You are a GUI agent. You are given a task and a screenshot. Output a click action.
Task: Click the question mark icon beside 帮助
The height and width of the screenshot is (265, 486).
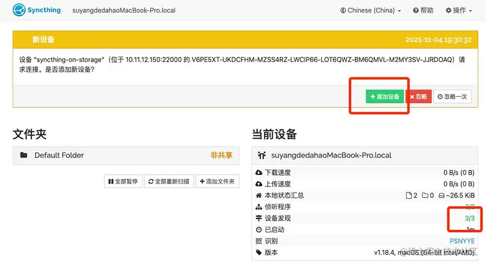click(416, 11)
